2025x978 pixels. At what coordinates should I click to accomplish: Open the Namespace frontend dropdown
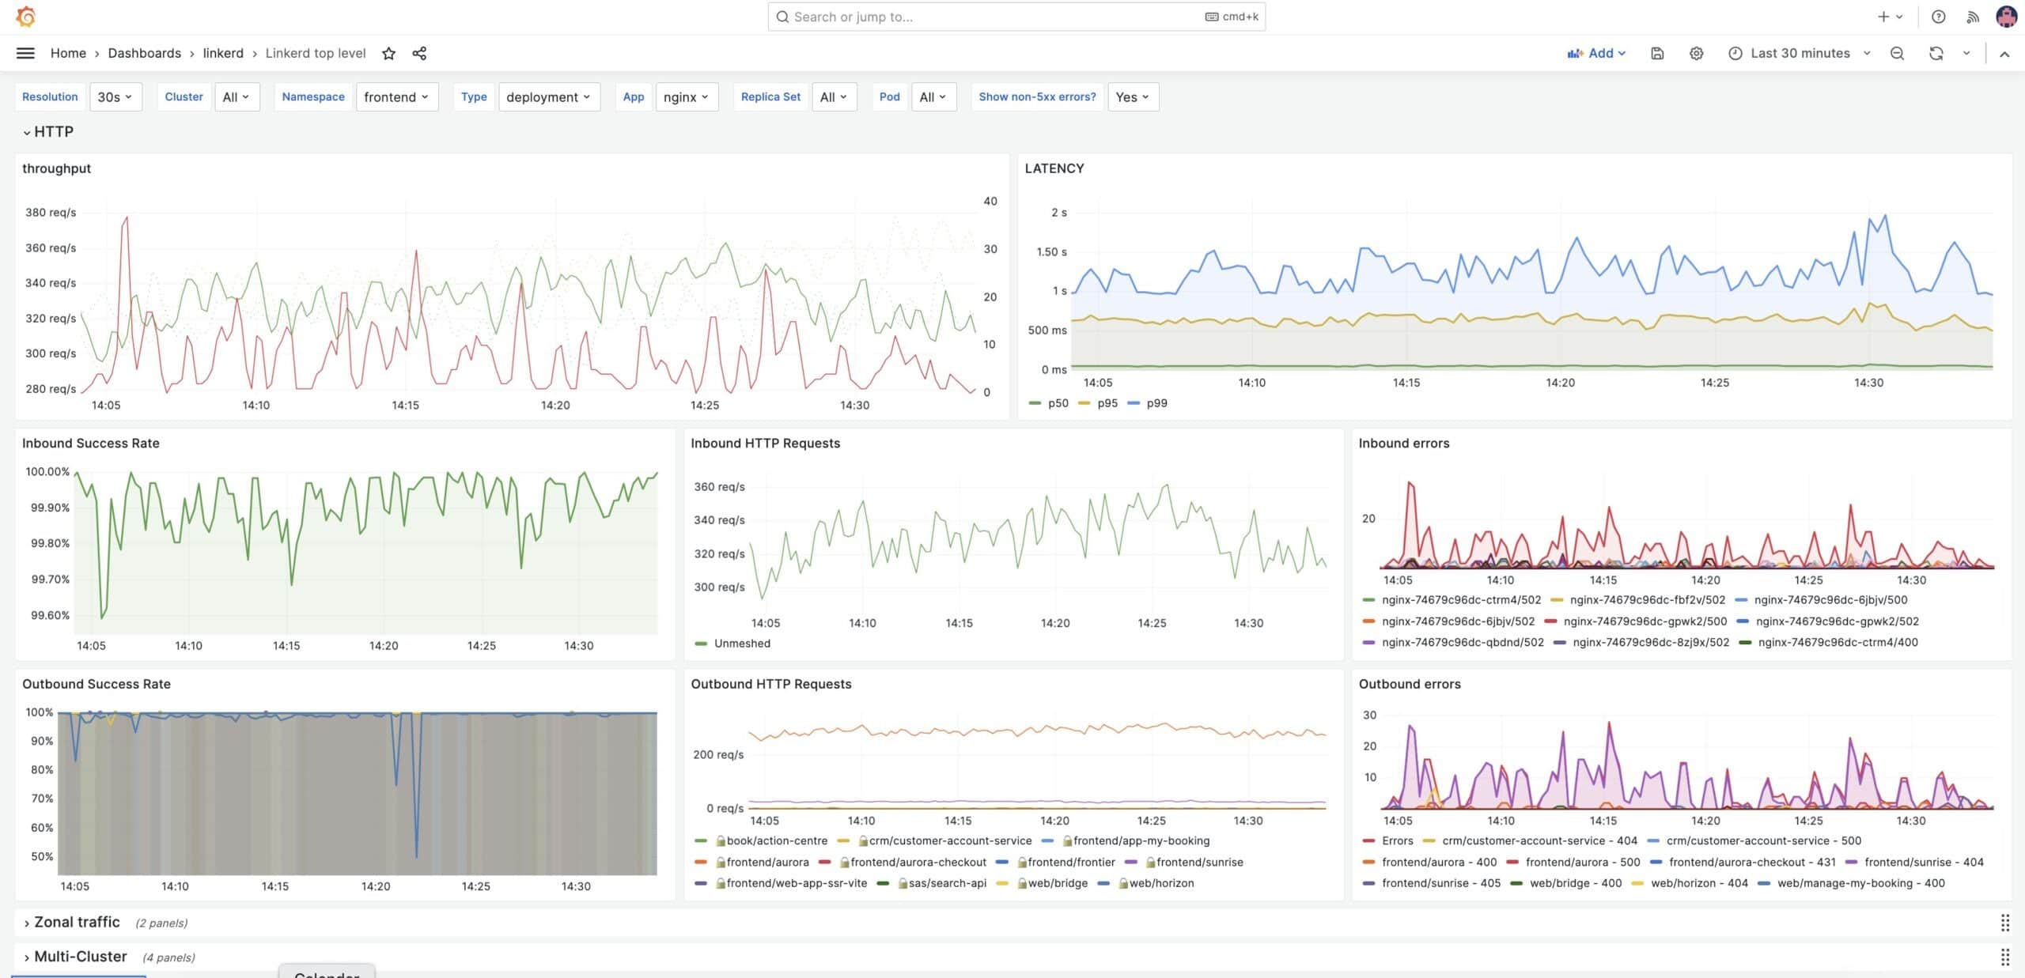(397, 96)
